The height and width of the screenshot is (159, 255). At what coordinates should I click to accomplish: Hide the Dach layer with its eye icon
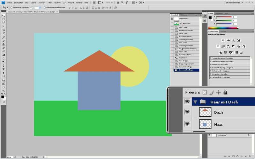tap(187, 112)
